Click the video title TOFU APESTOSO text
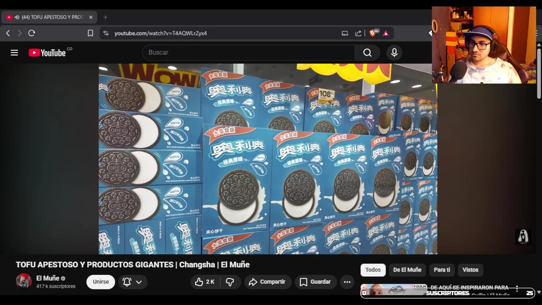 (x=133, y=264)
